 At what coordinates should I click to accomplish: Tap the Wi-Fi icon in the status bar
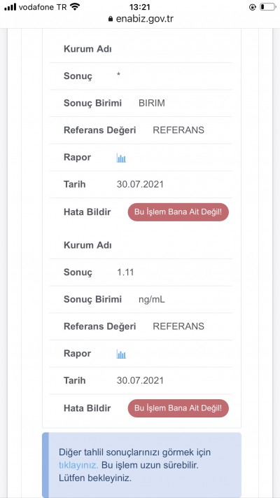click(75, 7)
